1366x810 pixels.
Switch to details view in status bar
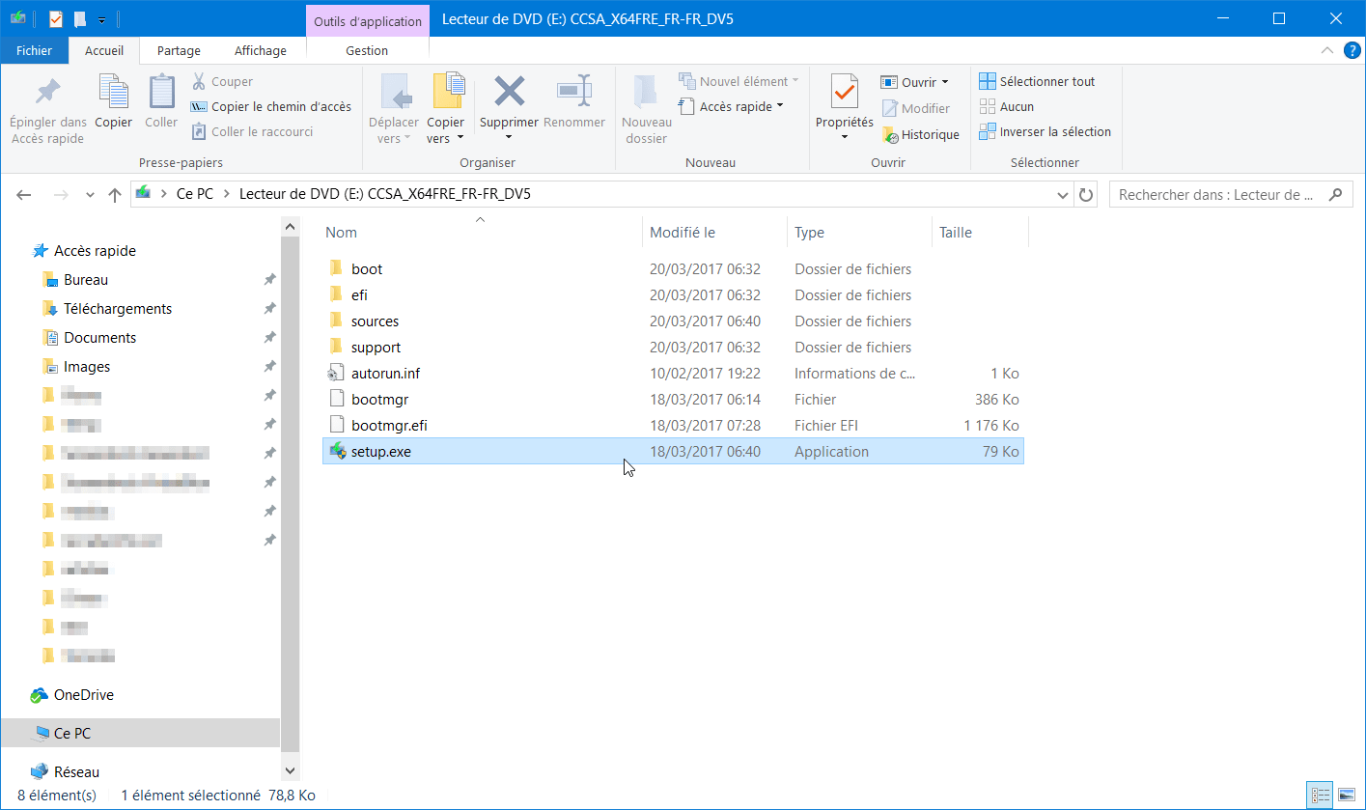1320,796
